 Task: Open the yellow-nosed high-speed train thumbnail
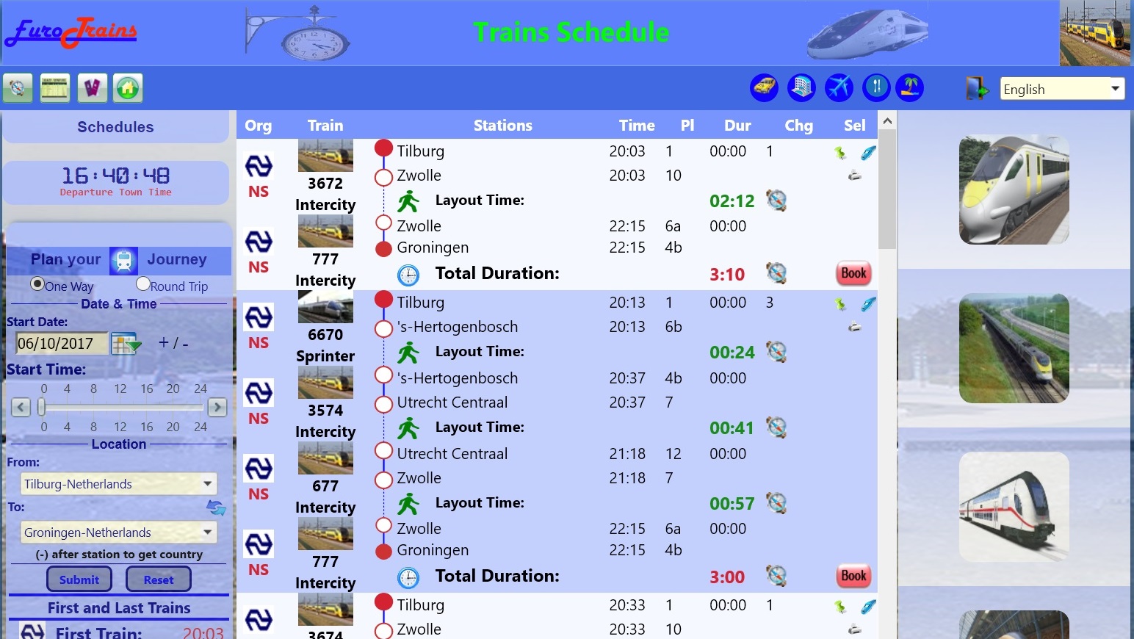(x=1014, y=189)
